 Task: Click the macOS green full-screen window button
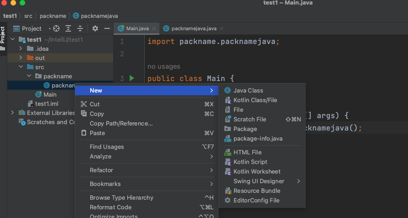coord(22,3)
